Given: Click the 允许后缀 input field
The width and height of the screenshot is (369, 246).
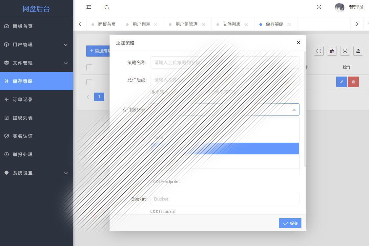Looking at the screenshot, I should [x=225, y=80].
